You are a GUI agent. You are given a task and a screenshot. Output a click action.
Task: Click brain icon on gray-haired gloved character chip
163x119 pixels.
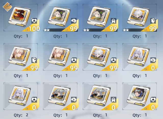click(74, 100)
